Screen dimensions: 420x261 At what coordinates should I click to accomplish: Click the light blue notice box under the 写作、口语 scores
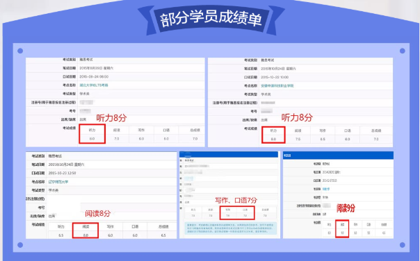pos(231,228)
